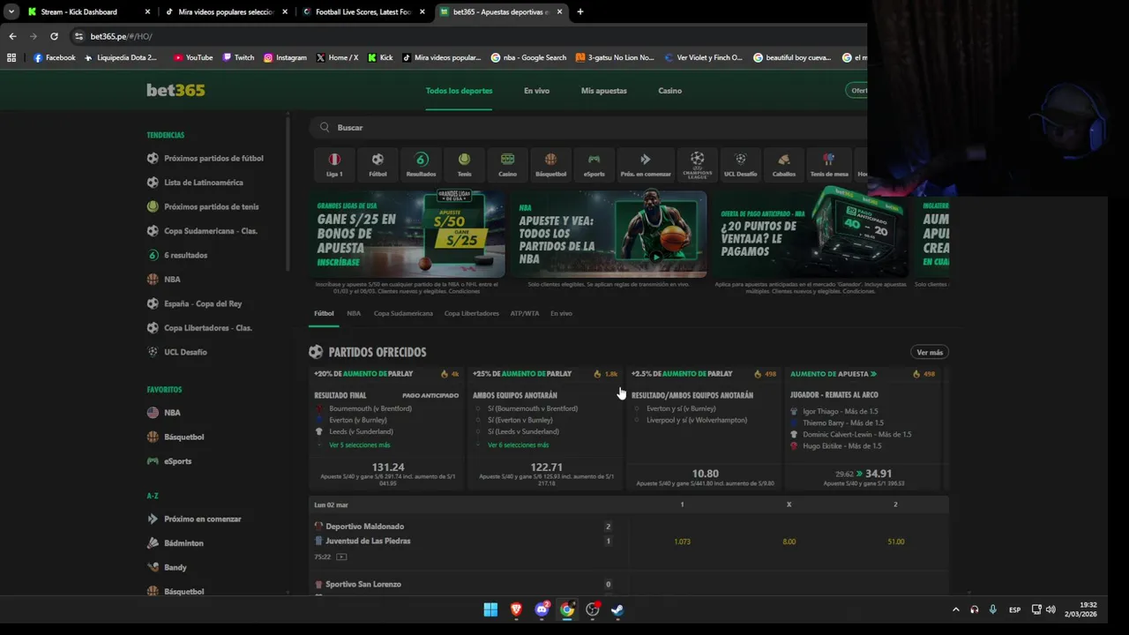This screenshot has width=1129, height=635.
Task: Select the Copa Libertadores tab
Action: pyautogui.click(x=472, y=313)
